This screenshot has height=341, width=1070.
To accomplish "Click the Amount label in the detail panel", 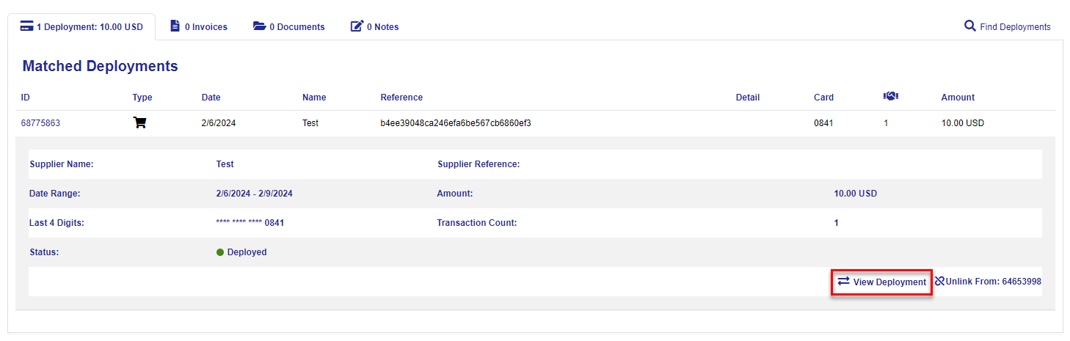I will (455, 194).
